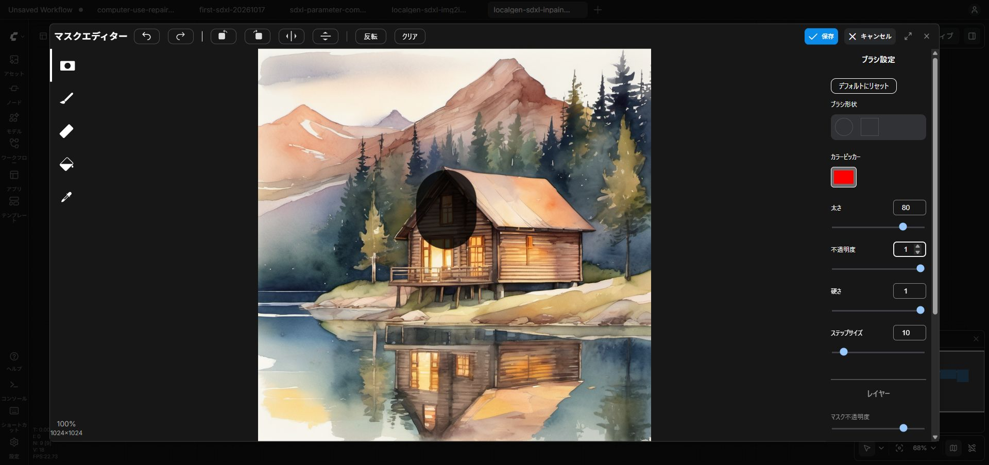
Task: Click デフォルトにリセット reset button
Action: tap(864, 86)
